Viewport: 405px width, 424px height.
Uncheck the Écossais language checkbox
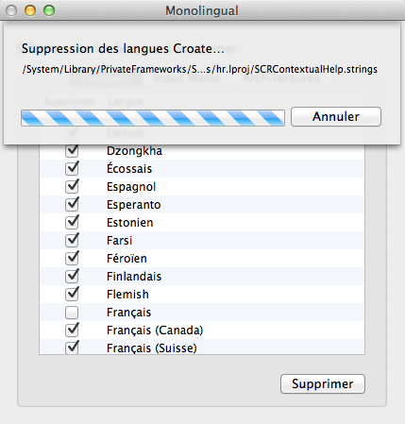tap(72, 169)
